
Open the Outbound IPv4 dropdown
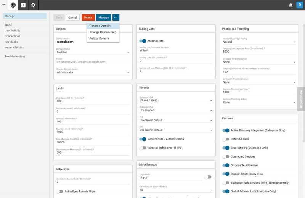coord(176,101)
